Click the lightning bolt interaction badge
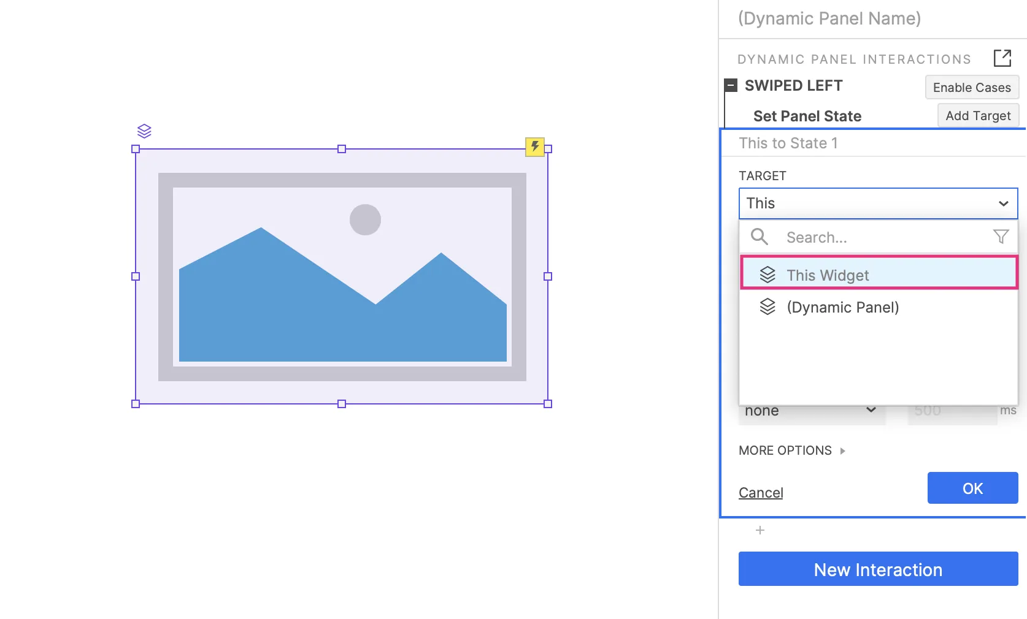 click(535, 146)
